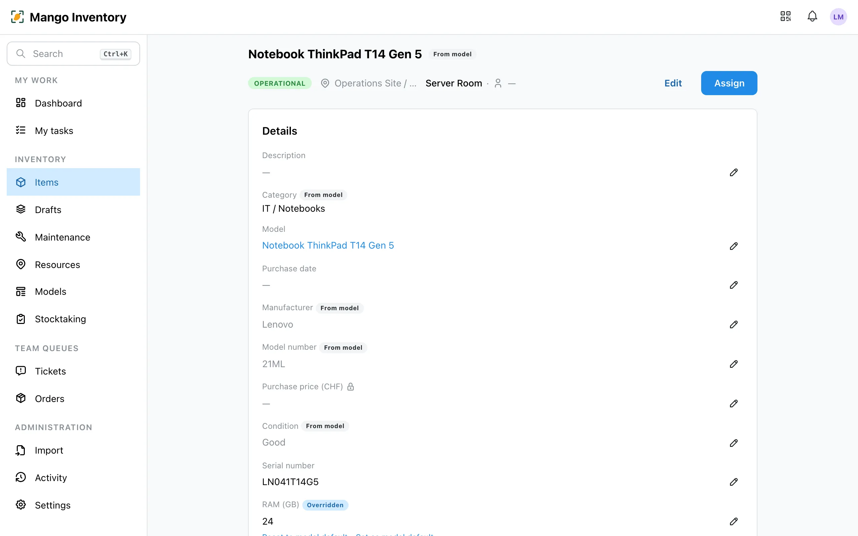Edit the Description field pencil
The width and height of the screenshot is (858, 536).
point(734,172)
